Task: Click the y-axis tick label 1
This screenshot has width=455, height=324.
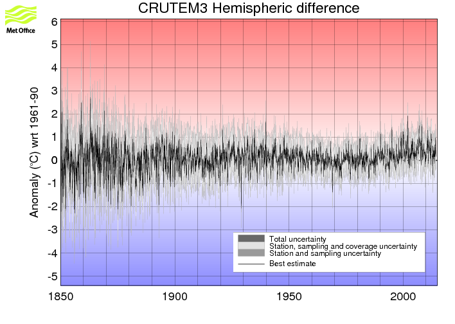Action: coord(54,137)
